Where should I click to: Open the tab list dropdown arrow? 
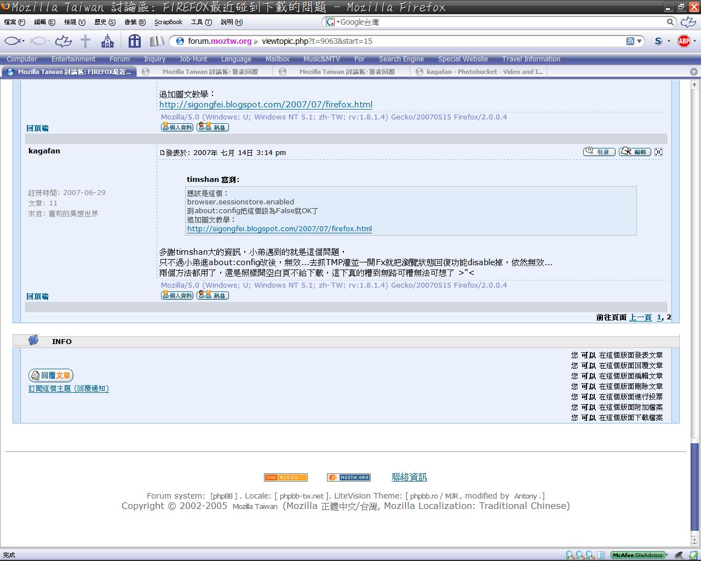coord(694,72)
